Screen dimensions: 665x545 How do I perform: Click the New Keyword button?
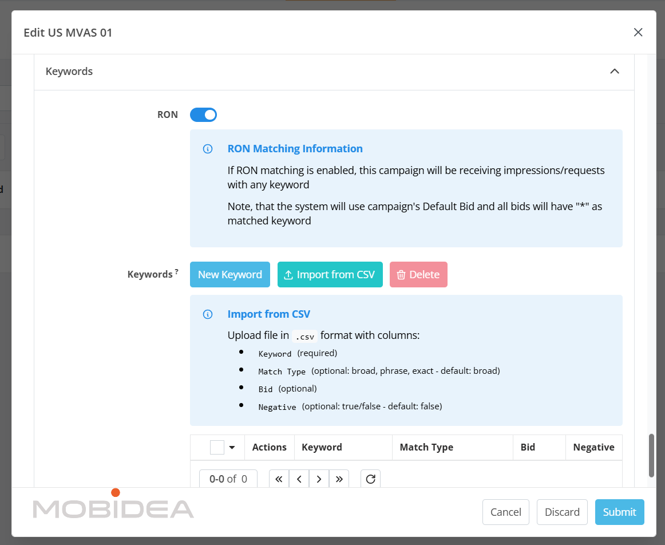[229, 275]
